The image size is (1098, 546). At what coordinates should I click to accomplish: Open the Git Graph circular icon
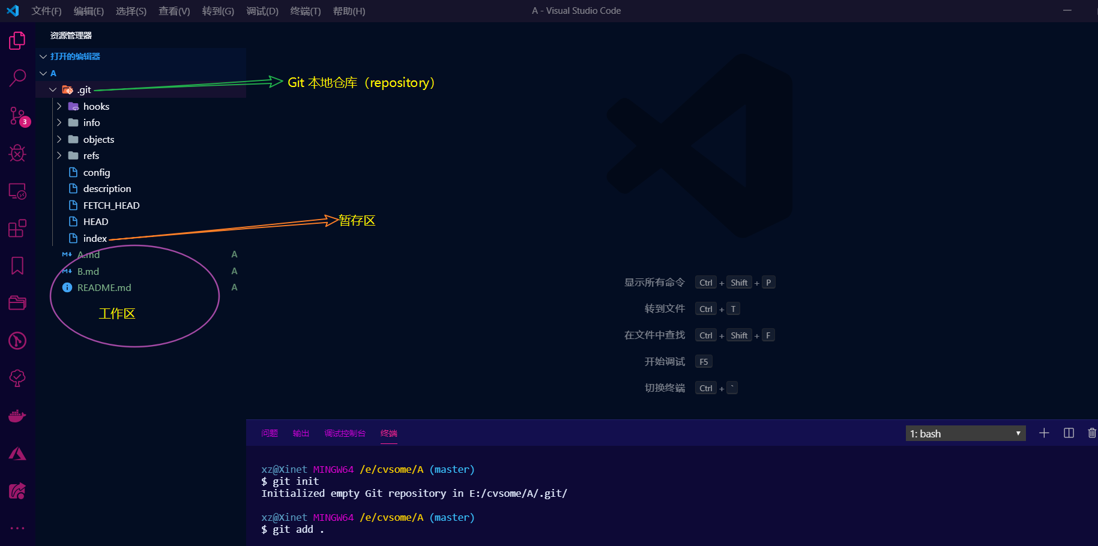point(17,341)
